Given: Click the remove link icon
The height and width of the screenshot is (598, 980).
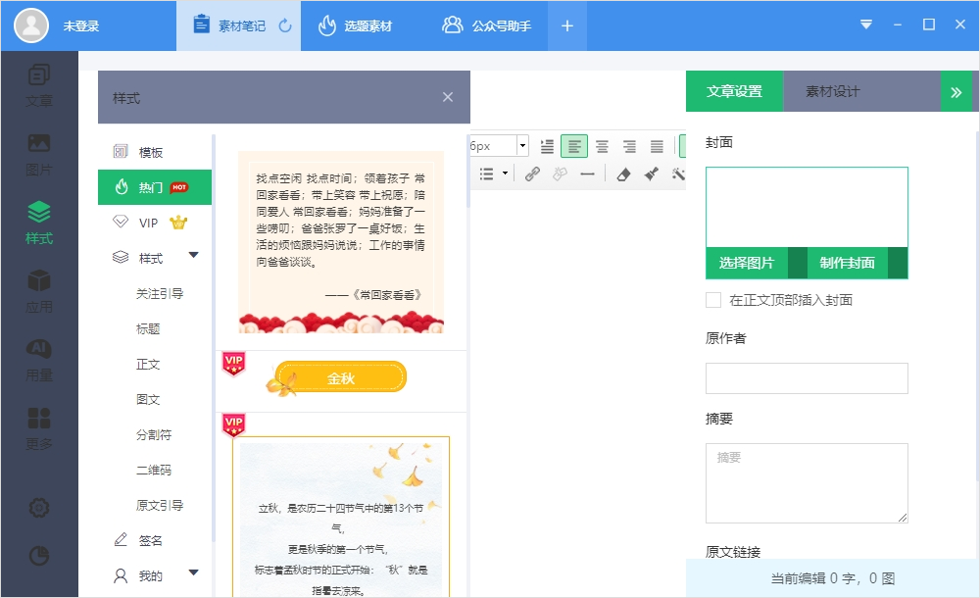Looking at the screenshot, I should 560,174.
